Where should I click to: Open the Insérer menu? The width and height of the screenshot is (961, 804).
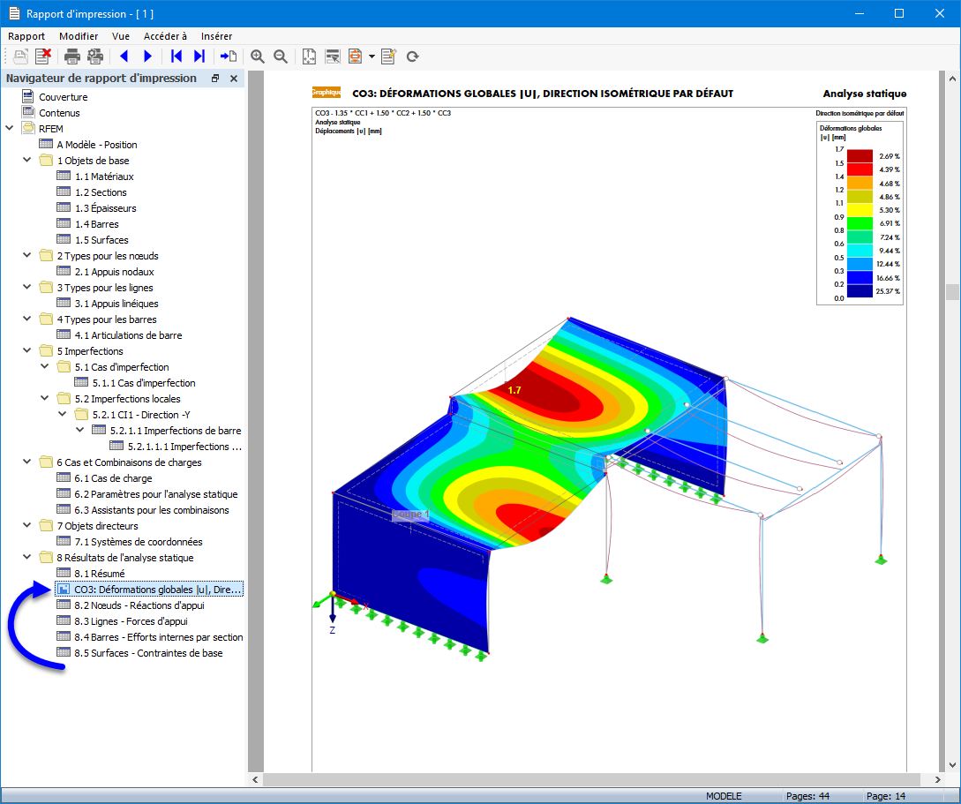[x=216, y=36]
